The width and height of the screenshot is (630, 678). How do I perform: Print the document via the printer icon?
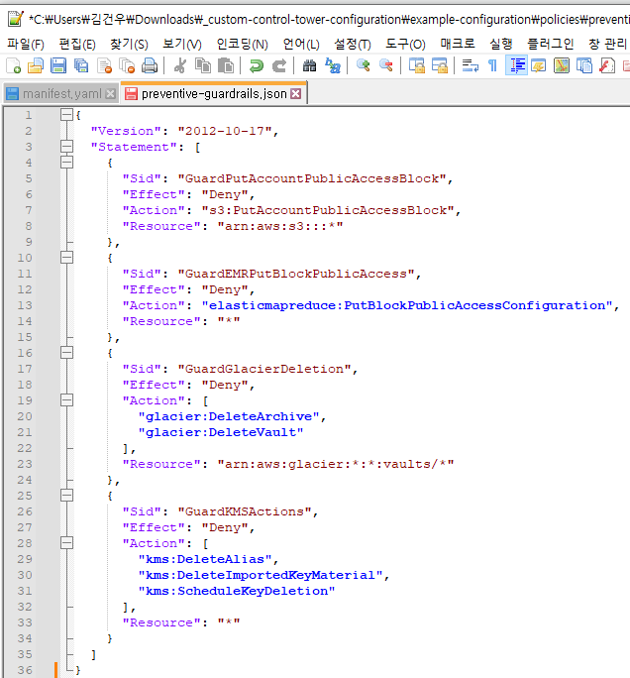pyautogui.click(x=150, y=65)
